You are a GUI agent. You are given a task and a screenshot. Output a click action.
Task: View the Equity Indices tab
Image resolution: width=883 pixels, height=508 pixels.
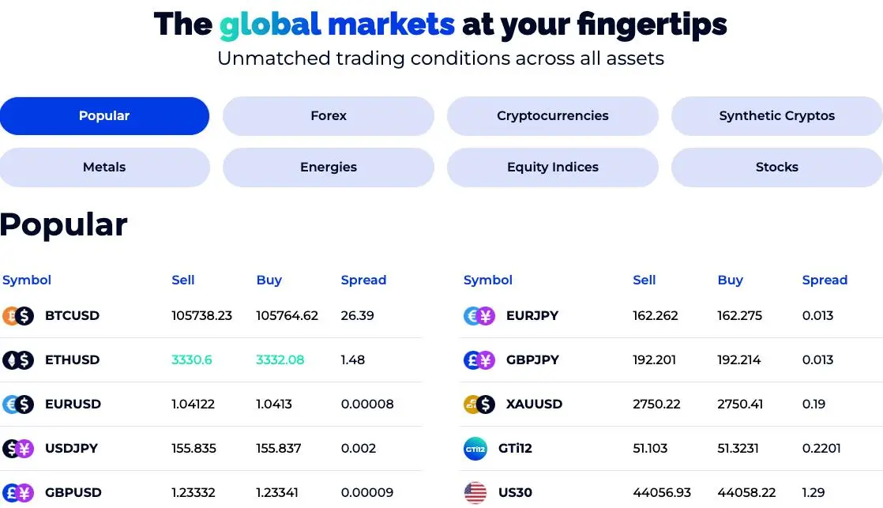point(552,167)
